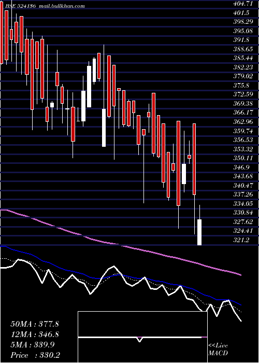This screenshot has width=259, height=363.
Task: Click the 366.17 axis label
Action: [243, 113]
